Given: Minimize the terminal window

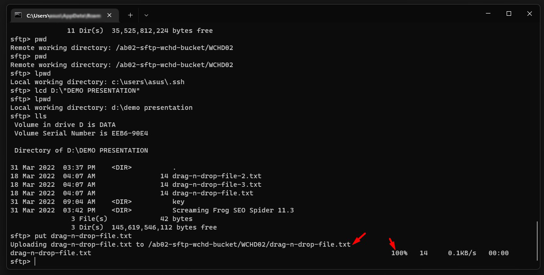Looking at the screenshot, I should pyautogui.click(x=488, y=14).
